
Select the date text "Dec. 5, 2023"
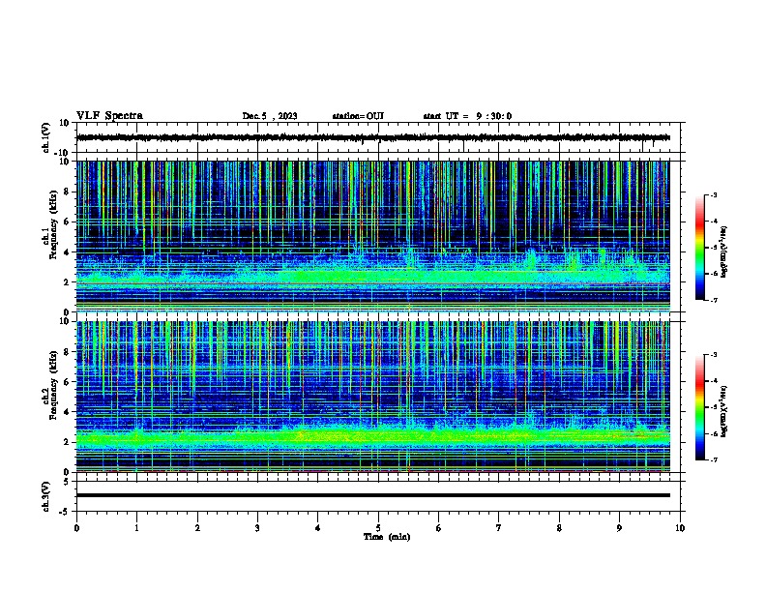(x=270, y=116)
